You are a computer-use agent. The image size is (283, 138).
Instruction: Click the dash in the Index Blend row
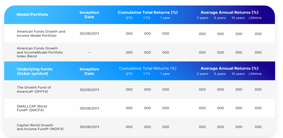click(x=89, y=52)
